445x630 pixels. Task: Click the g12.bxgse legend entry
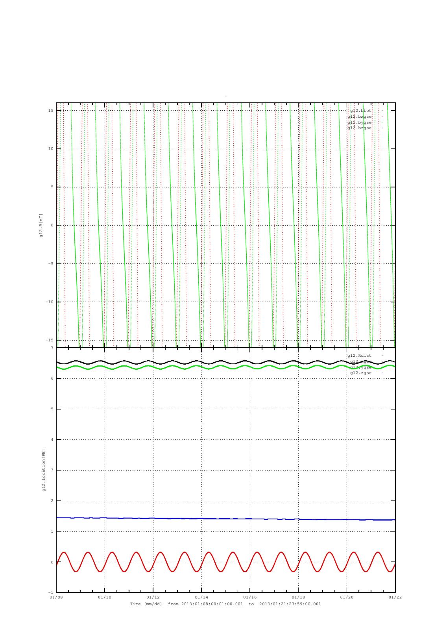click(x=360, y=117)
